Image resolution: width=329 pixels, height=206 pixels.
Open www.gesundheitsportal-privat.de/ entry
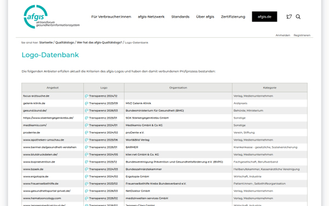coord(47,191)
